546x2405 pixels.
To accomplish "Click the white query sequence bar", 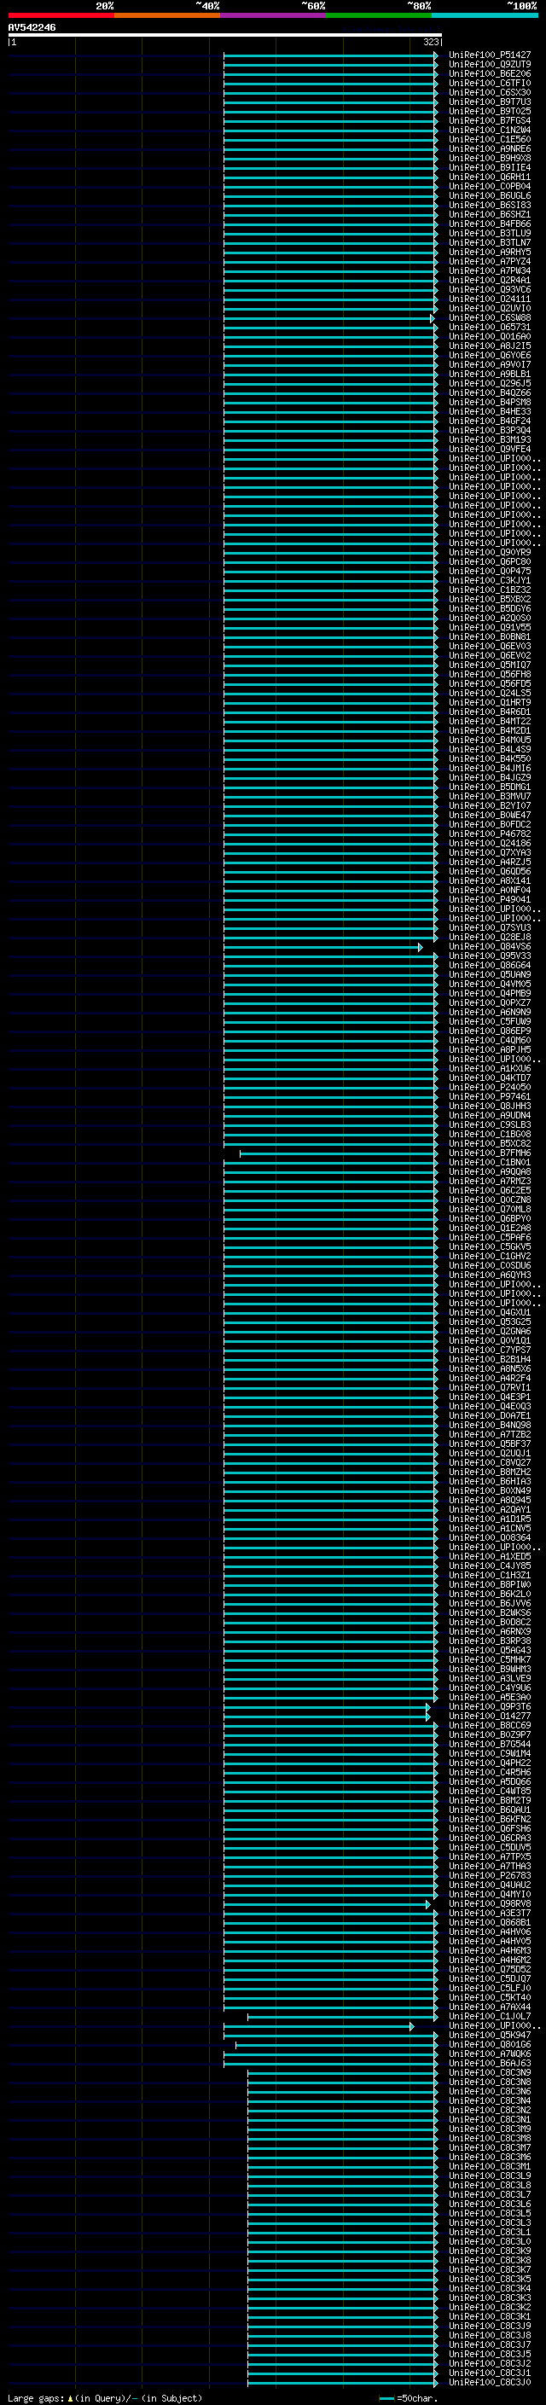I will coord(225,36).
